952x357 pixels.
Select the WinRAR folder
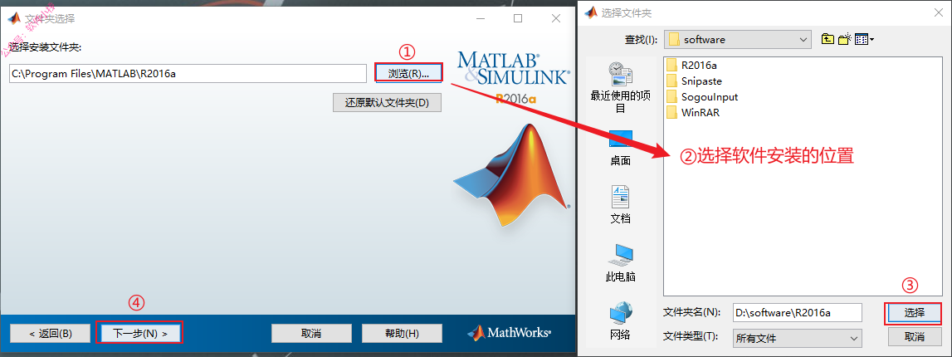[692, 112]
